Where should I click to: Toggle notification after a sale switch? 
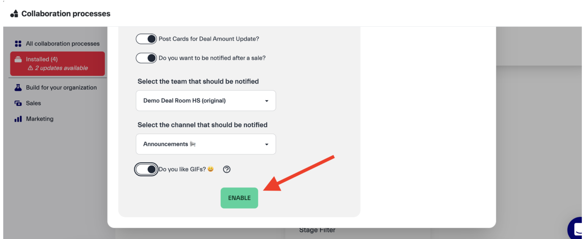coord(146,58)
